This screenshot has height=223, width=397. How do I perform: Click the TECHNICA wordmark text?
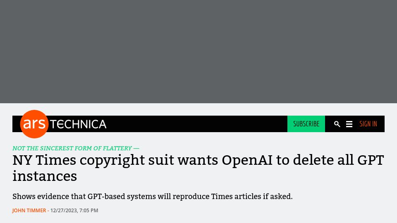coord(78,124)
